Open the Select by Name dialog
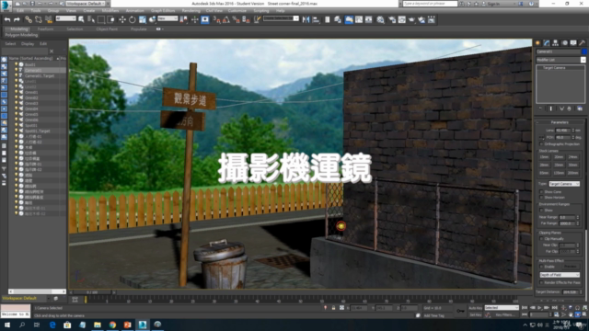 click(x=91, y=19)
